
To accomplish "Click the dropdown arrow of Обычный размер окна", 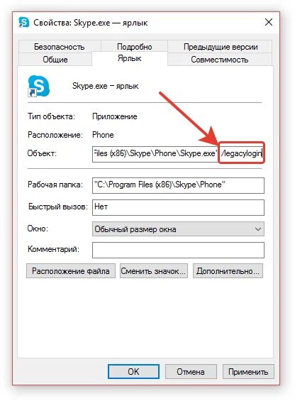I will coord(258,229).
